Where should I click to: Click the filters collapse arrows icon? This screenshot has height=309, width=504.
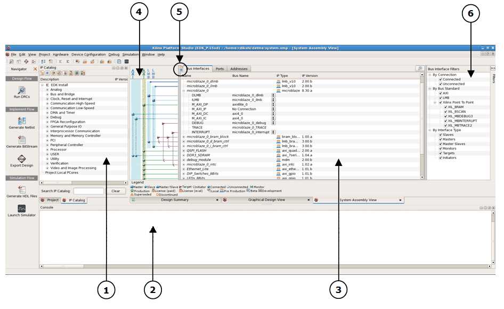[x=492, y=68]
